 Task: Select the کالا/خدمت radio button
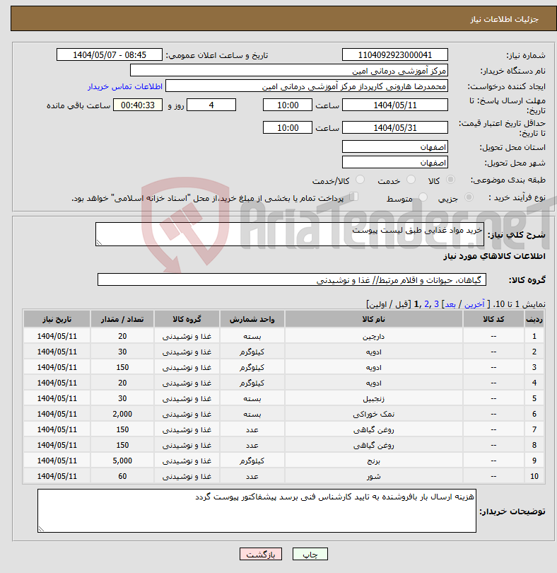360,180
